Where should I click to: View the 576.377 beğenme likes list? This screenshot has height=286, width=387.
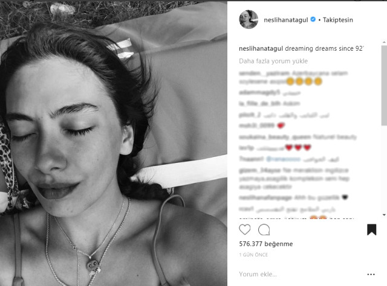[266, 244]
